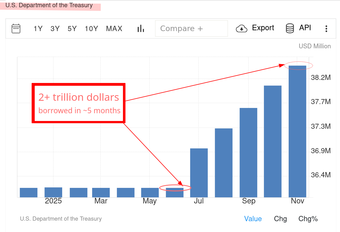The height and width of the screenshot is (232, 340).
Task: Click the highlighted U.S. Department of the Treasury heading
Action: tap(49, 6)
